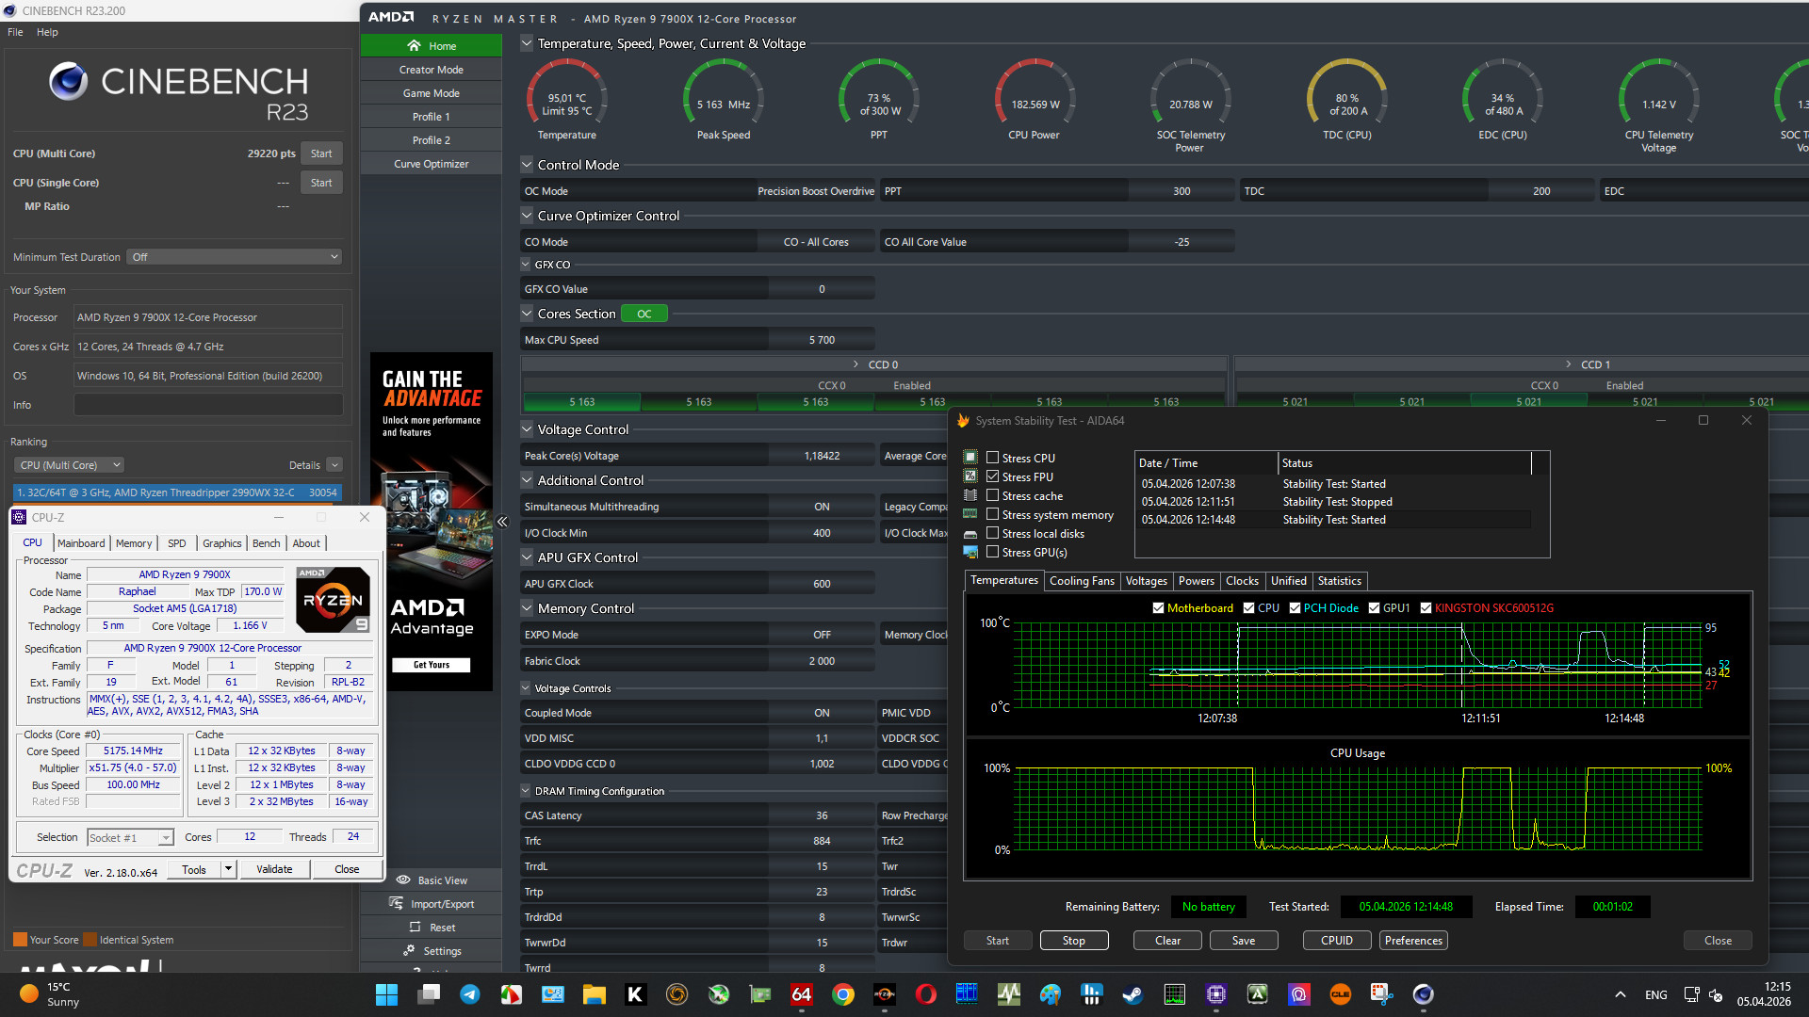Click the Reset icon in Ryzen Master
Screen dimensions: 1809x1017
click(x=415, y=928)
